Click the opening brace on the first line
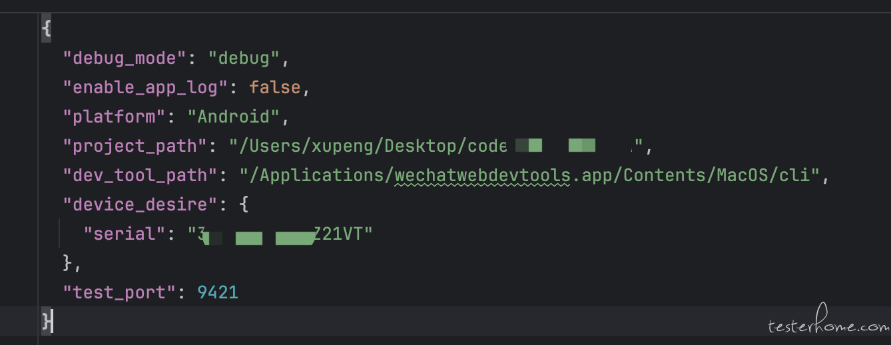Viewport: 891px width, 345px height. pyautogui.click(x=46, y=29)
